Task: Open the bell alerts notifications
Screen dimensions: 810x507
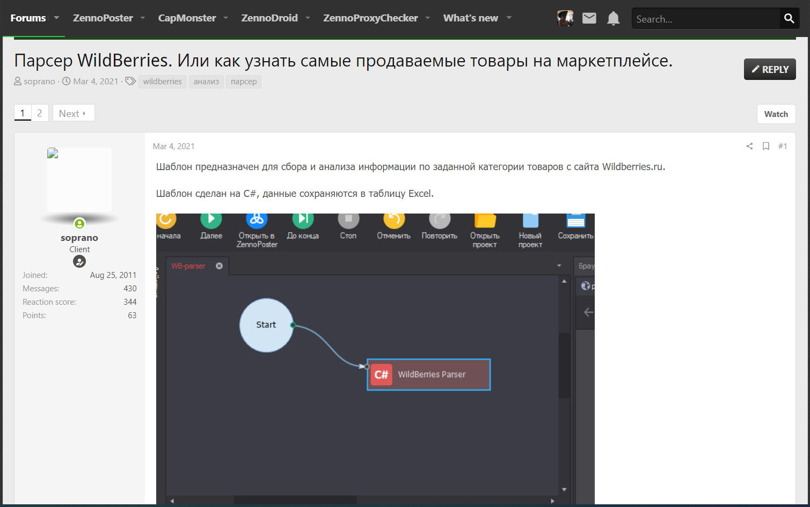Action: (613, 18)
